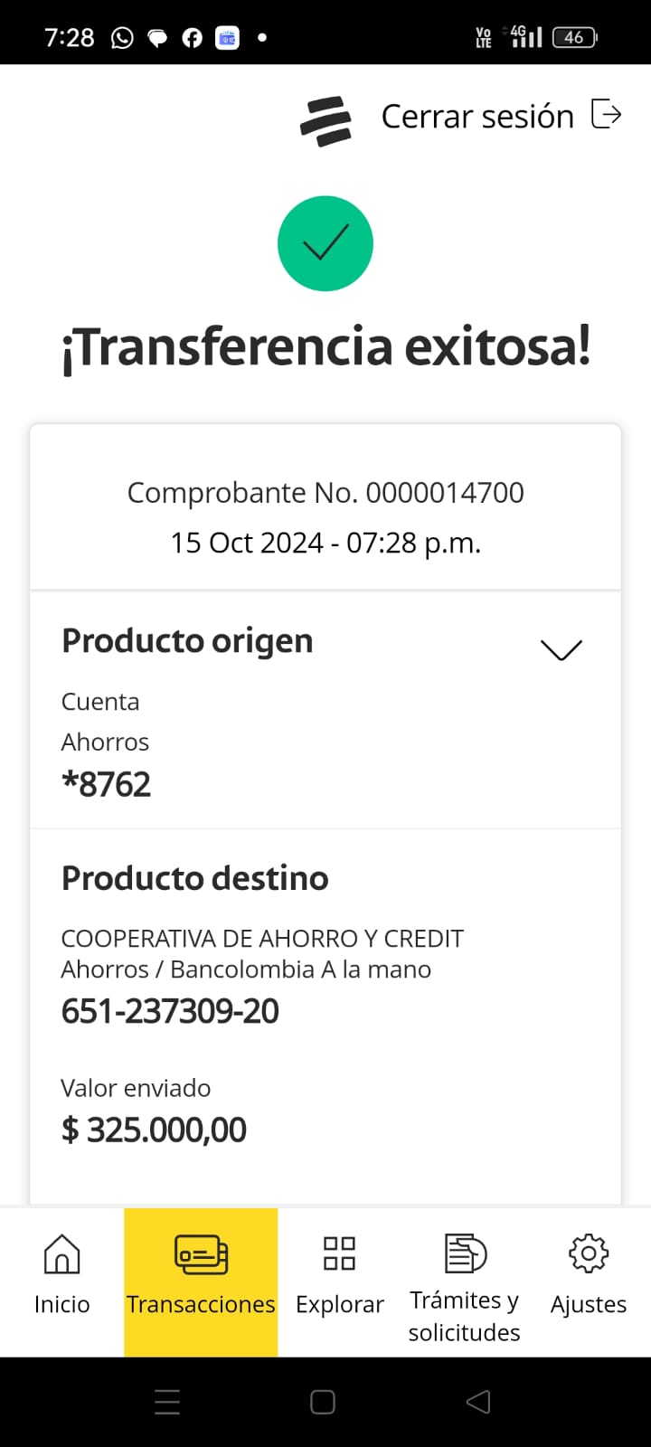
Task: Tap the Android back navigation button
Action: 478,1402
